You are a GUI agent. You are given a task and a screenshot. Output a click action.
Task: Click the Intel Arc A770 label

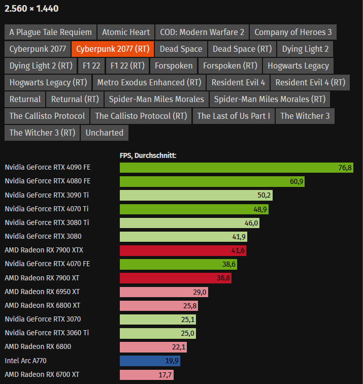click(x=25, y=361)
